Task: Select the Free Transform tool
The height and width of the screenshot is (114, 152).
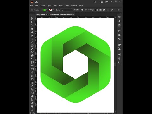Action: 32,69
